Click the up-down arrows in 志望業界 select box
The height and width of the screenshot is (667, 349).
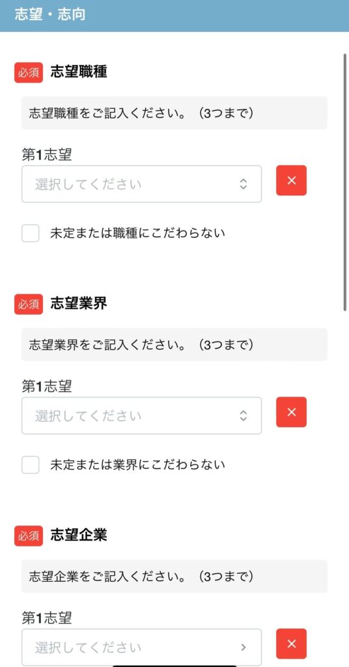point(243,416)
